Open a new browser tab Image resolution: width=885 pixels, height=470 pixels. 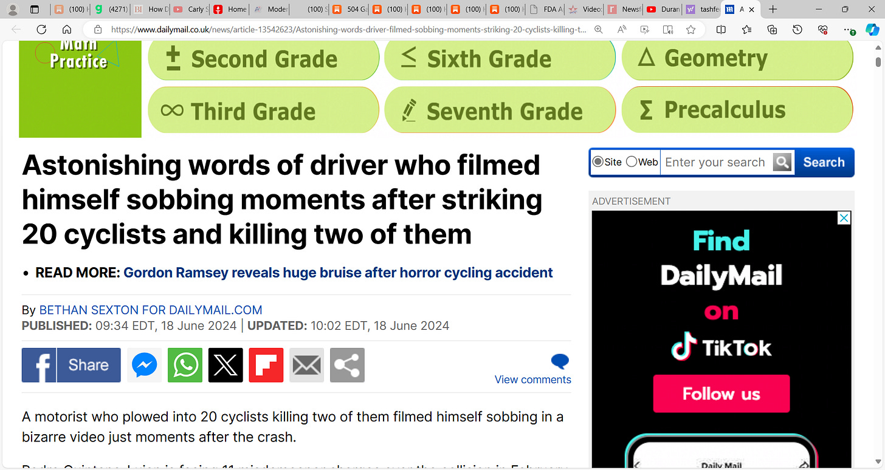click(x=773, y=10)
